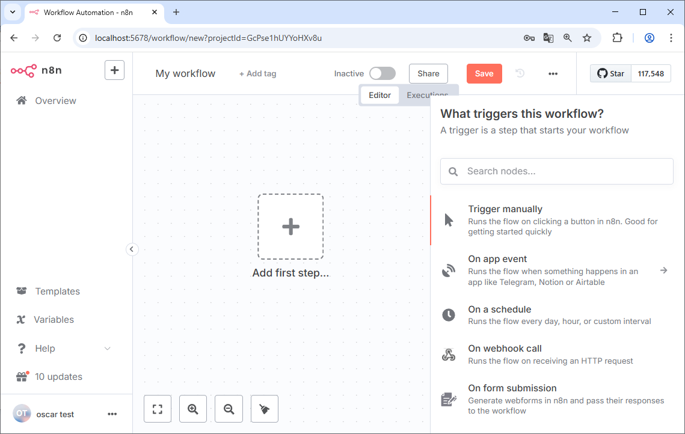Toggle the Inactive workflow switch

coord(382,73)
